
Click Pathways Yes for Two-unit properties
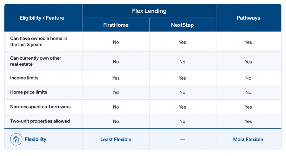pyautogui.click(x=248, y=121)
